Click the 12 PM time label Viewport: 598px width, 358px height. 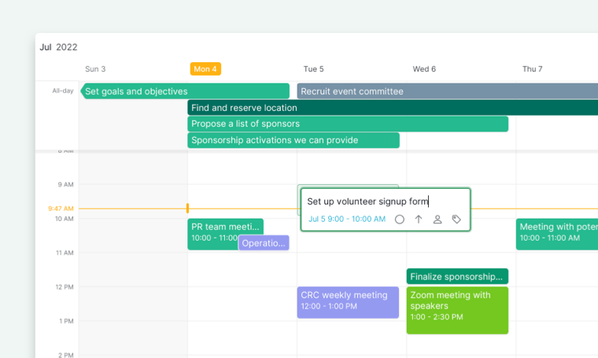coord(65,286)
